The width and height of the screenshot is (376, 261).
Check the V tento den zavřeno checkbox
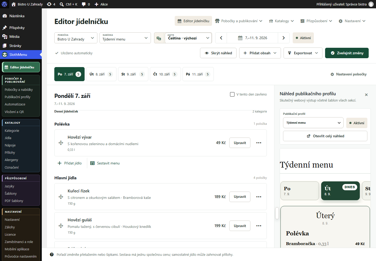point(232,94)
